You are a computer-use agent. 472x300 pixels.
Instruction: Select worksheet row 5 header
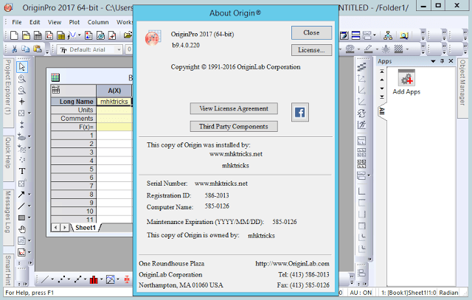[x=74, y=169]
